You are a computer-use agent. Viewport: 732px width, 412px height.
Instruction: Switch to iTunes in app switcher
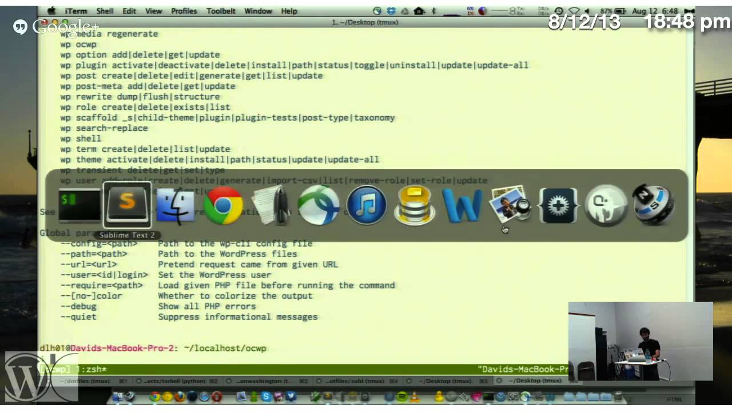[x=367, y=205]
